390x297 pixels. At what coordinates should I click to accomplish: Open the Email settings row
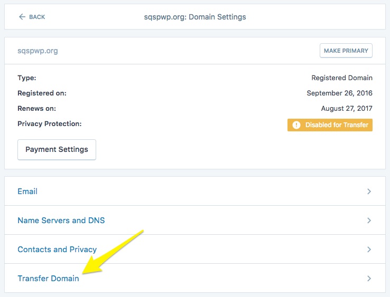27,191
